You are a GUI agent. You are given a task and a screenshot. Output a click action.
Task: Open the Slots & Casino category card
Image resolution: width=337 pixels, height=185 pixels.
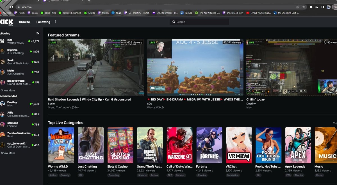120,145
